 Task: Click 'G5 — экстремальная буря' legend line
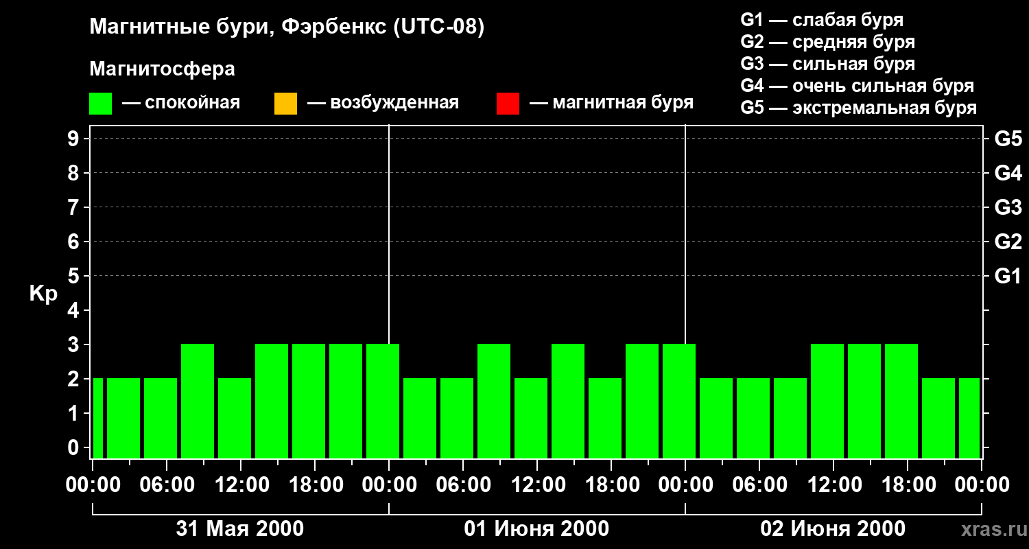(x=858, y=108)
